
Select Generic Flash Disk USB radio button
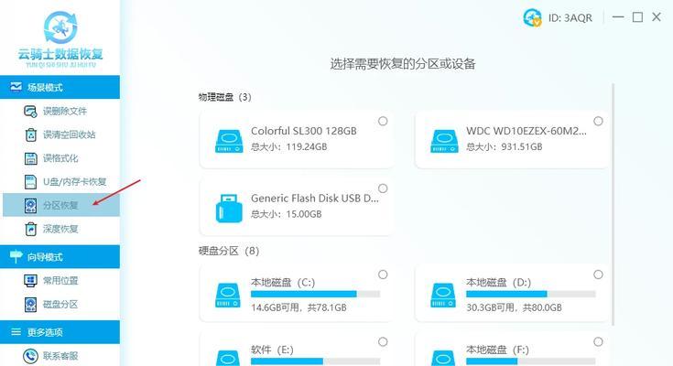383,188
